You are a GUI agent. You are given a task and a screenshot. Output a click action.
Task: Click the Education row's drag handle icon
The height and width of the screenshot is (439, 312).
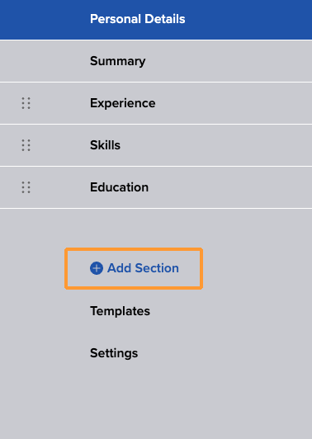click(x=26, y=187)
